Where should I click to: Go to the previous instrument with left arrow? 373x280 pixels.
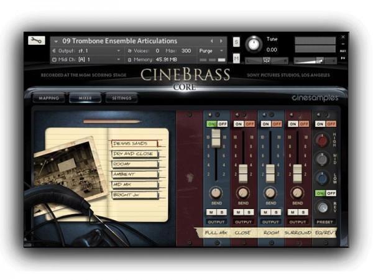click(x=211, y=41)
